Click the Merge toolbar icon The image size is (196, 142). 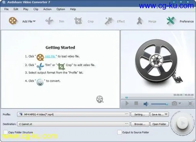click(140, 21)
